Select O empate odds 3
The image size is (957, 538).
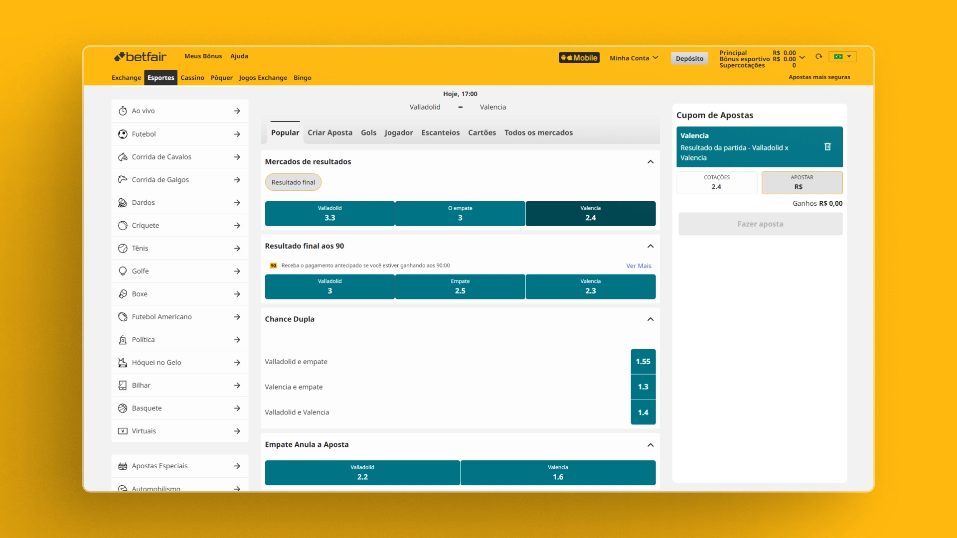460,214
